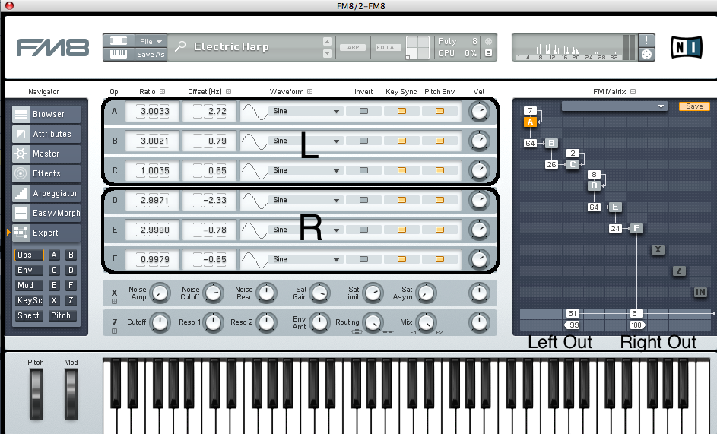Toggle rack view icon in header
The height and width of the screenshot is (434, 717).
click(x=119, y=41)
